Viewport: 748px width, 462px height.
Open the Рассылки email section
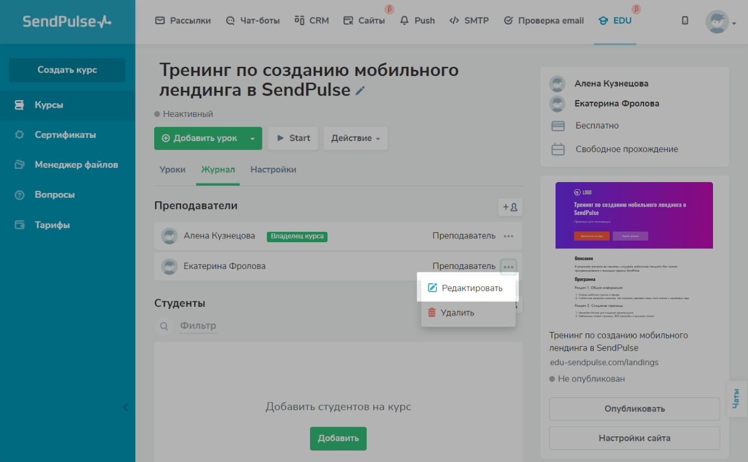pyautogui.click(x=183, y=21)
